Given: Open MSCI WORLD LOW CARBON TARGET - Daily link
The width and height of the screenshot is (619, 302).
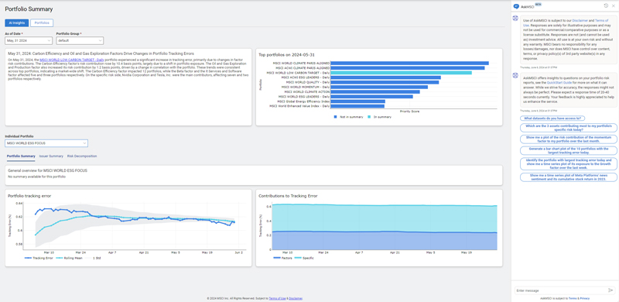Looking at the screenshot, I should coord(72,60).
